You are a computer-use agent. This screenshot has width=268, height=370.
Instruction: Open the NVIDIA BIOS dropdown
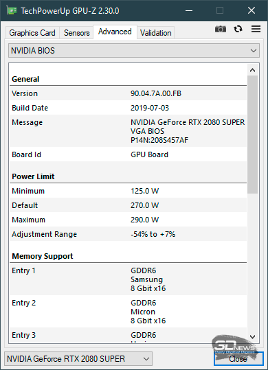point(134,51)
